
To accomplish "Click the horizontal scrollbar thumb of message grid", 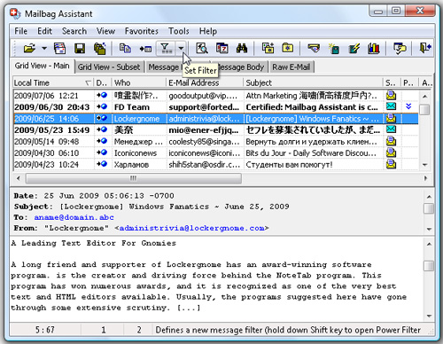I will [134, 178].
